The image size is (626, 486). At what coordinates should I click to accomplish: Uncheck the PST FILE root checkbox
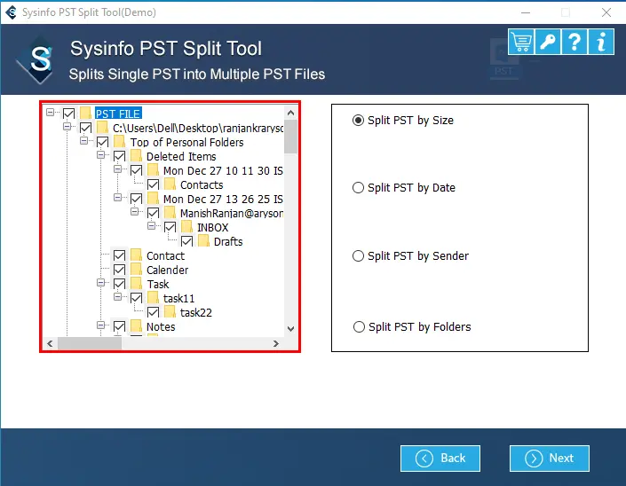[x=68, y=114]
